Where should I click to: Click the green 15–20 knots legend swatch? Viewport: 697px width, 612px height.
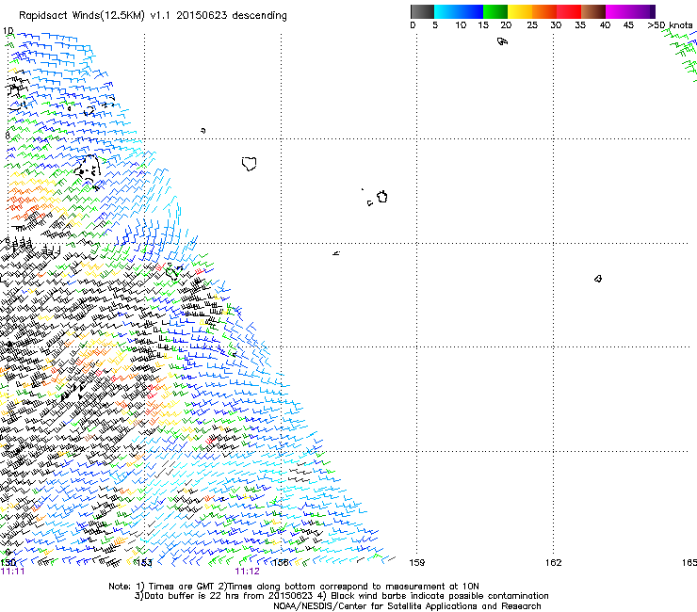(x=495, y=11)
